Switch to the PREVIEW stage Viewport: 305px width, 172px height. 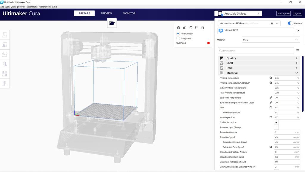(x=106, y=13)
